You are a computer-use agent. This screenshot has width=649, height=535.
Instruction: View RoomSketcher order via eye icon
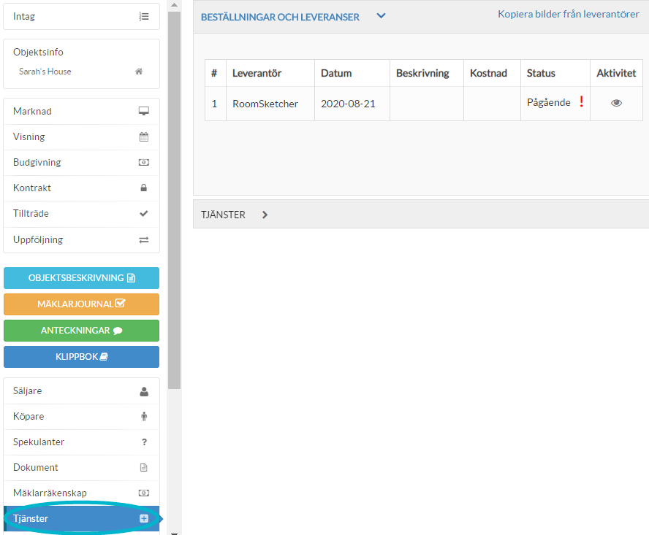pyautogui.click(x=616, y=104)
